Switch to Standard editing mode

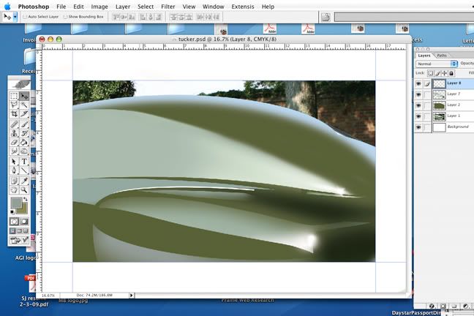pyautogui.click(x=14, y=222)
